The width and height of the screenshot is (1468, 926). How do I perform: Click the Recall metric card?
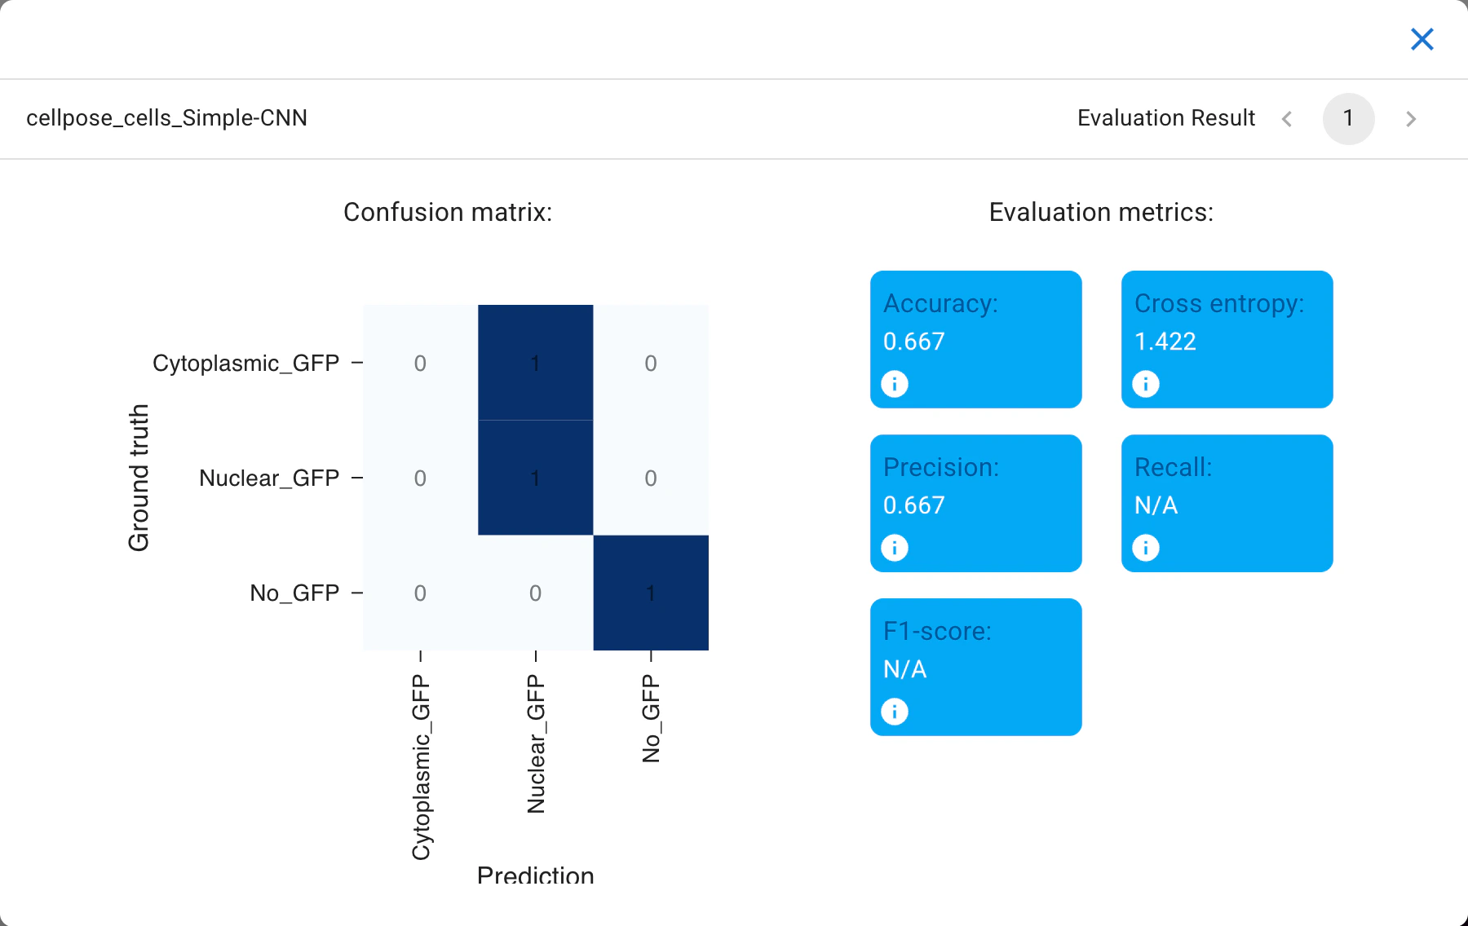tap(1227, 503)
